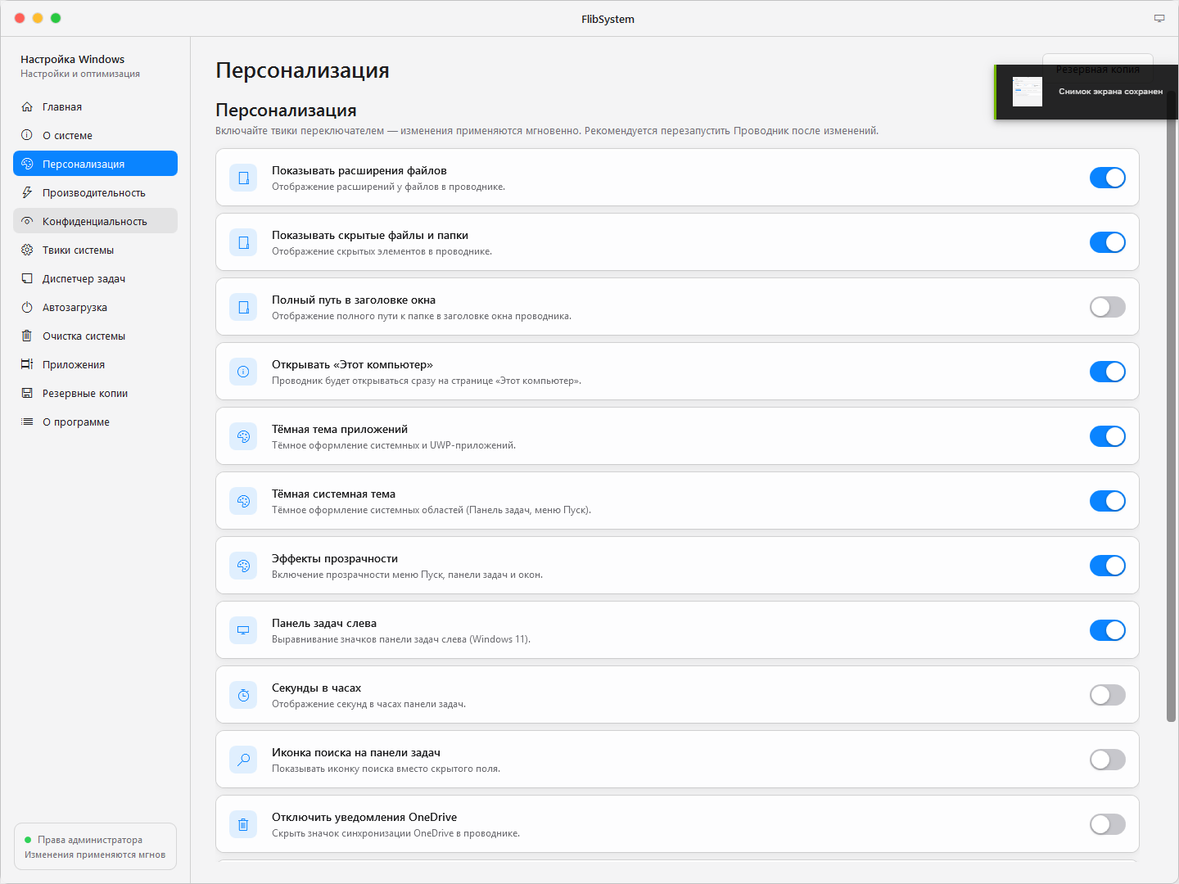Switch off Тёмная тема приложений
Screen dimensions: 1179x884
(1108, 436)
